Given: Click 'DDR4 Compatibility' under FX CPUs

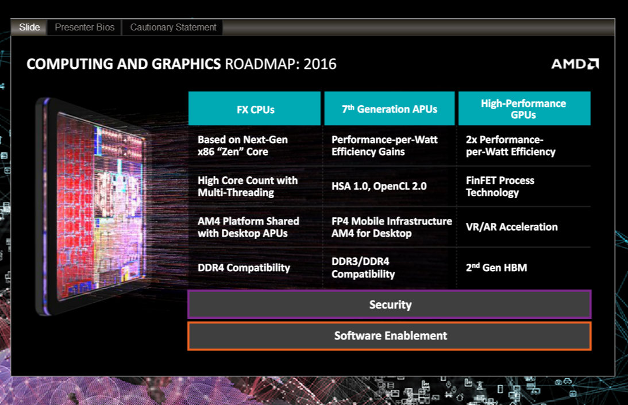Looking at the screenshot, I should (244, 268).
